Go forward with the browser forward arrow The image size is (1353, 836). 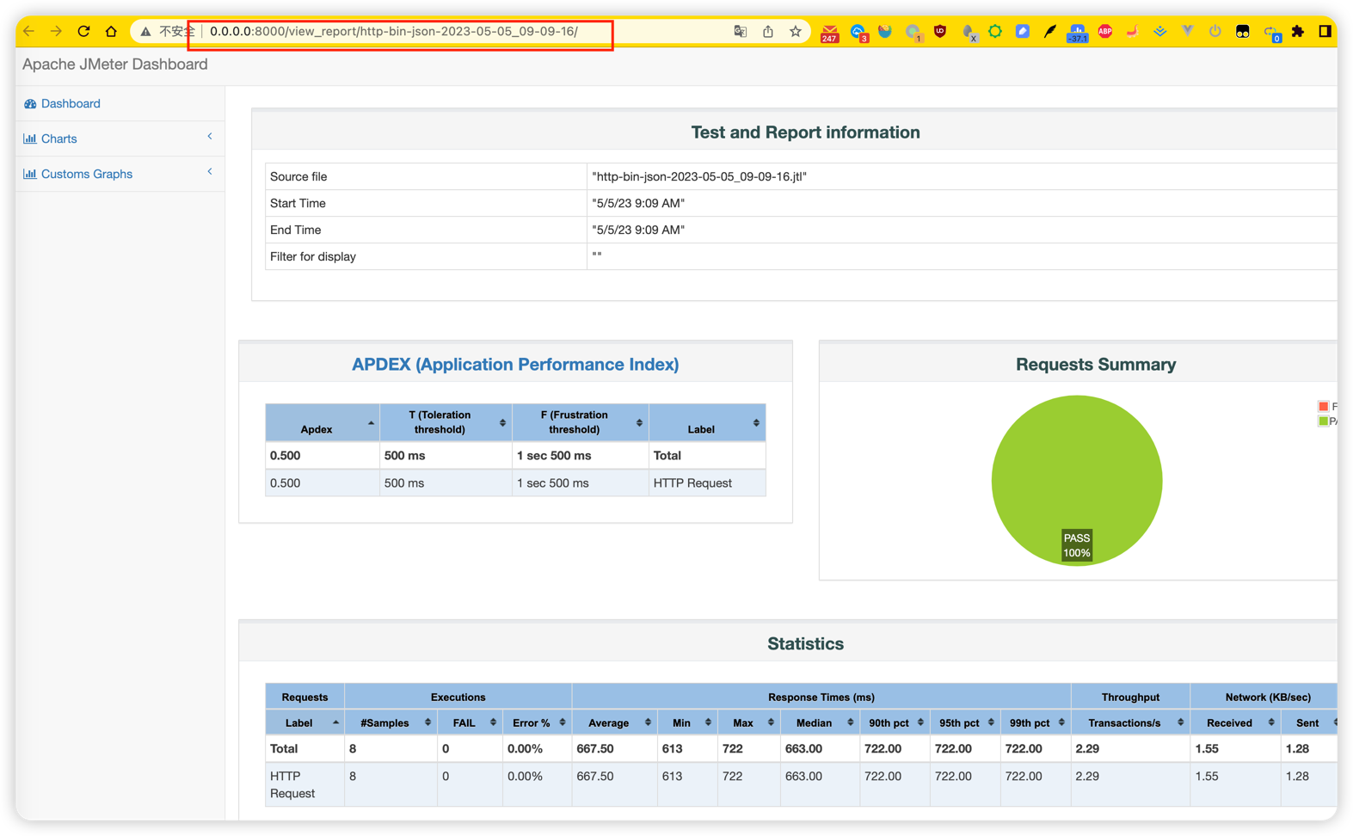click(x=56, y=32)
